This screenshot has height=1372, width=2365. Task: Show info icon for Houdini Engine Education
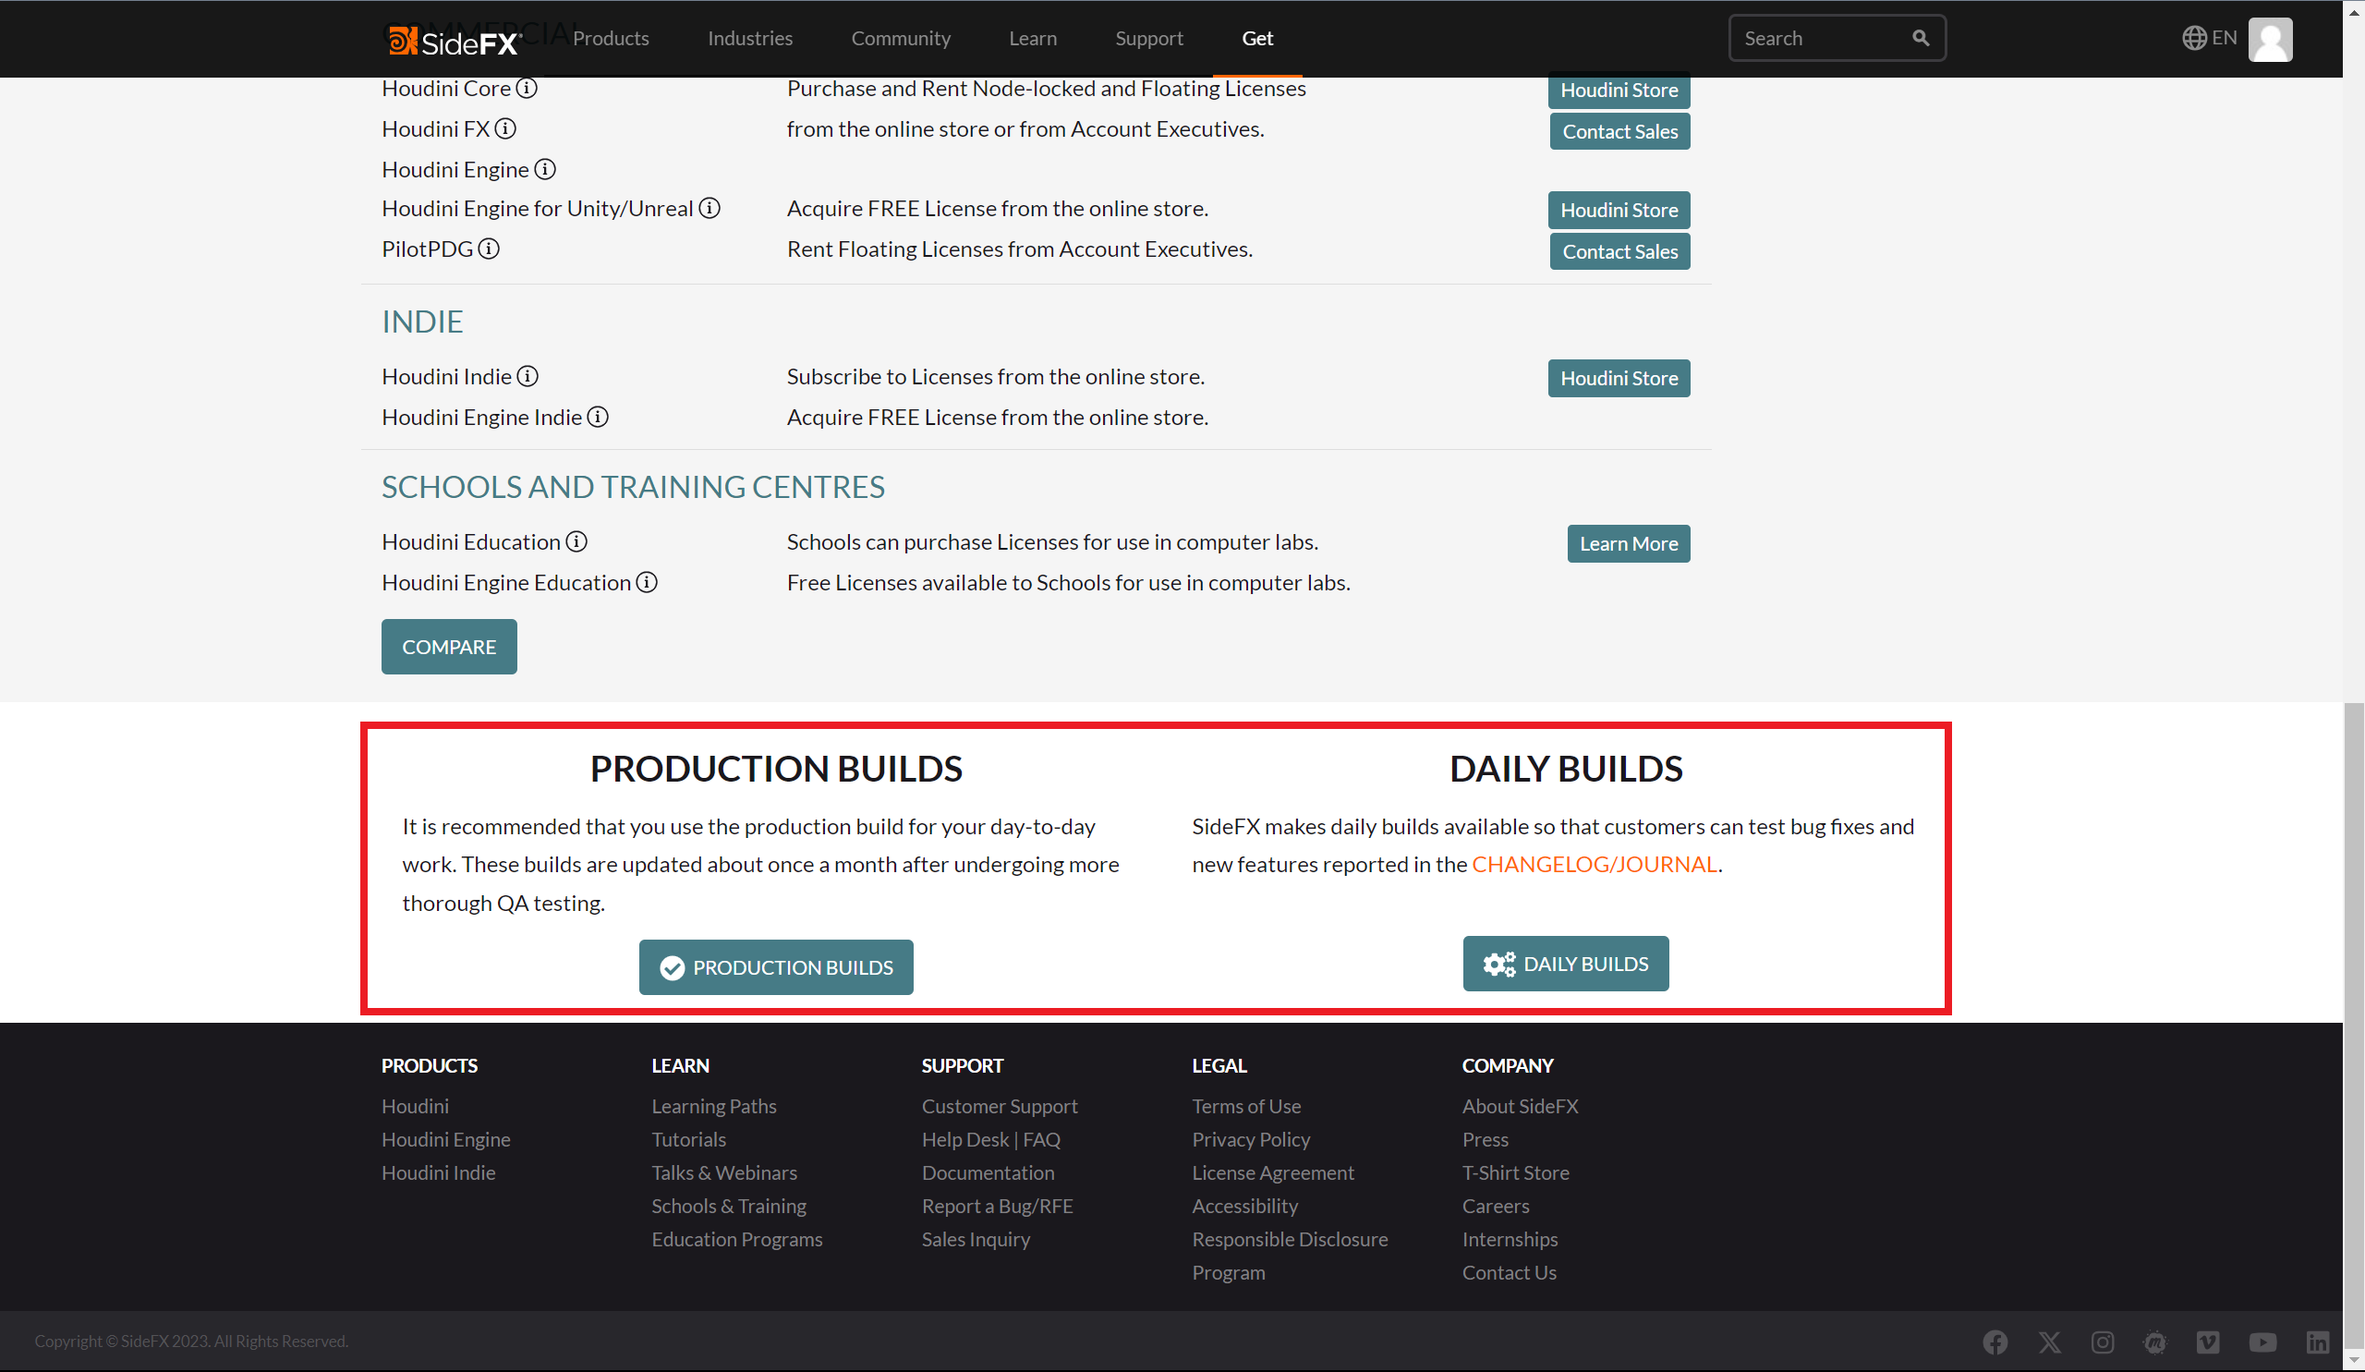point(647,583)
